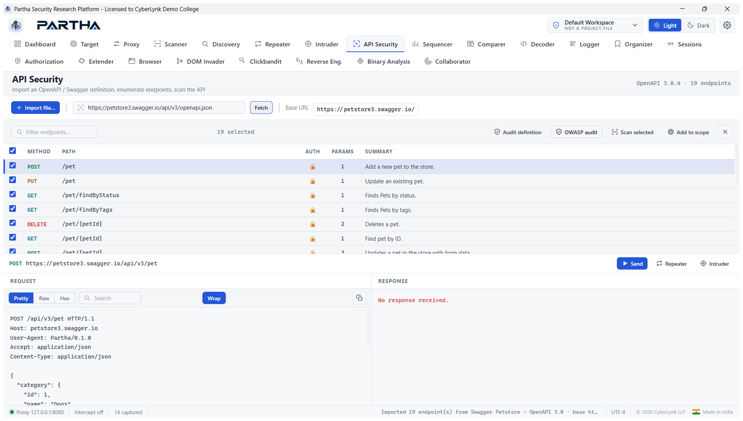Click Import file... button
This screenshot has height=421, width=743.
point(35,108)
